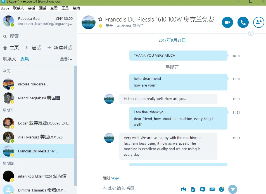Send a video message icon

202,189
